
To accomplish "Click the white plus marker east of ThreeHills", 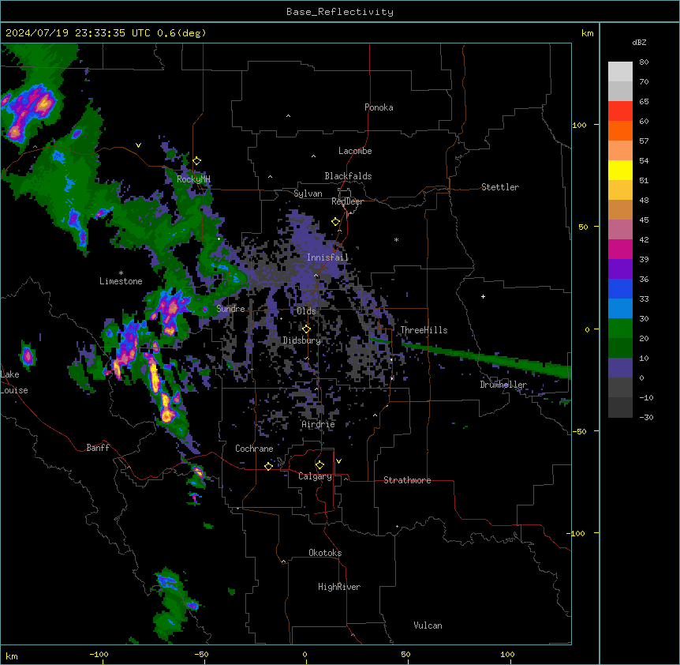I will (483, 296).
